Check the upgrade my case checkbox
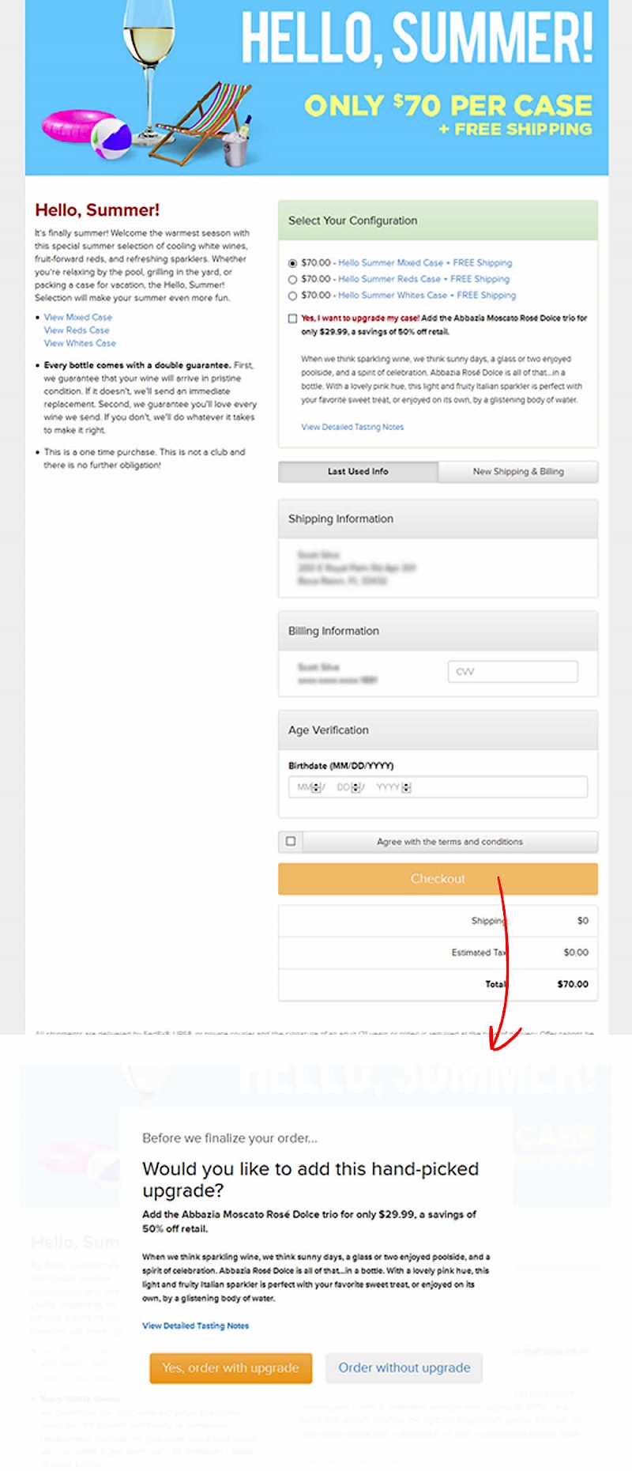The image size is (632, 1471). pos(292,319)
